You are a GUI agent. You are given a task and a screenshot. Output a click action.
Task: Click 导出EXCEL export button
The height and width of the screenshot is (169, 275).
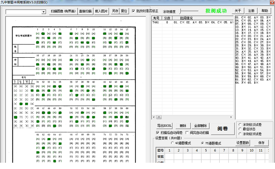[x=164, y=125]
